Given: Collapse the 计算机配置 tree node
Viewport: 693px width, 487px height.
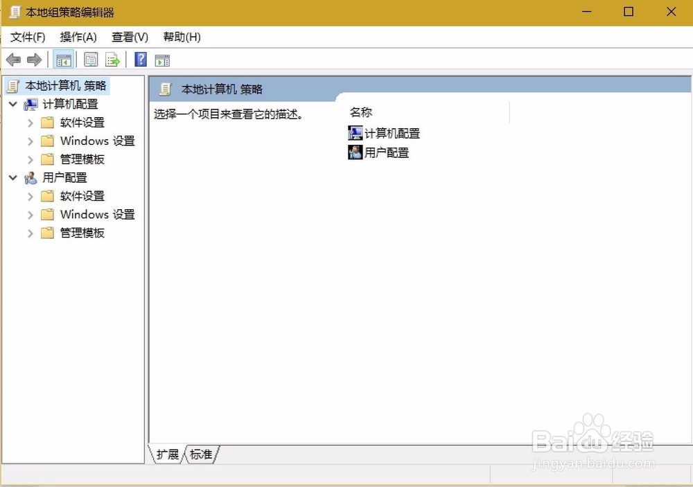Looking at the screenshot, I should pos(12,105).
